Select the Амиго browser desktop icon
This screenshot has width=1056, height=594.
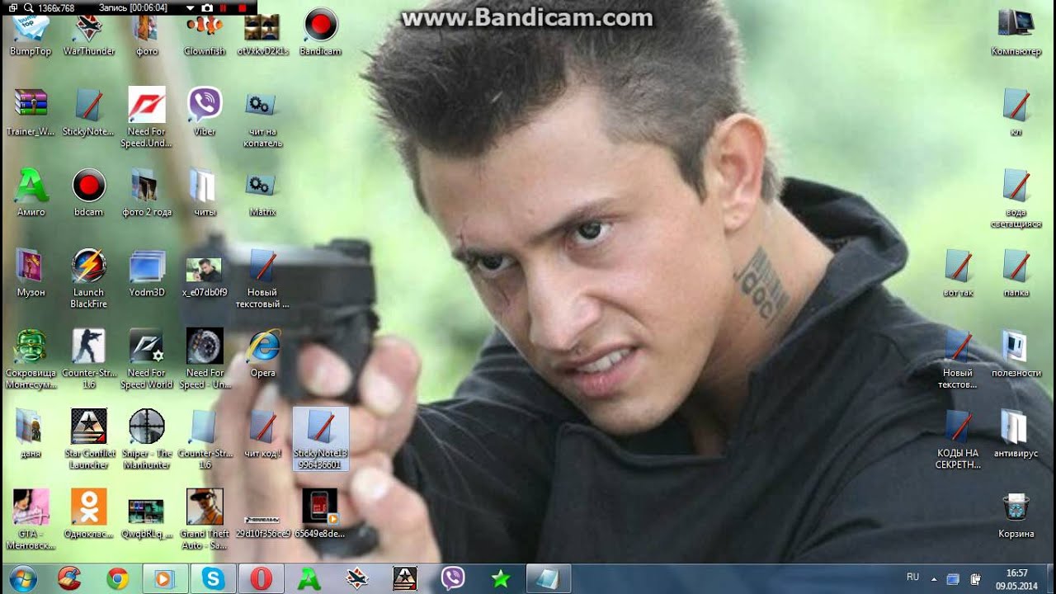(31, 192)
